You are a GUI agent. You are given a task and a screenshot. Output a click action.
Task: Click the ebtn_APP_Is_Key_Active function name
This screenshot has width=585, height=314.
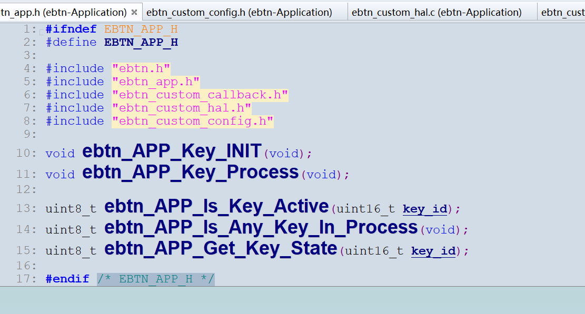coord(216,207)
